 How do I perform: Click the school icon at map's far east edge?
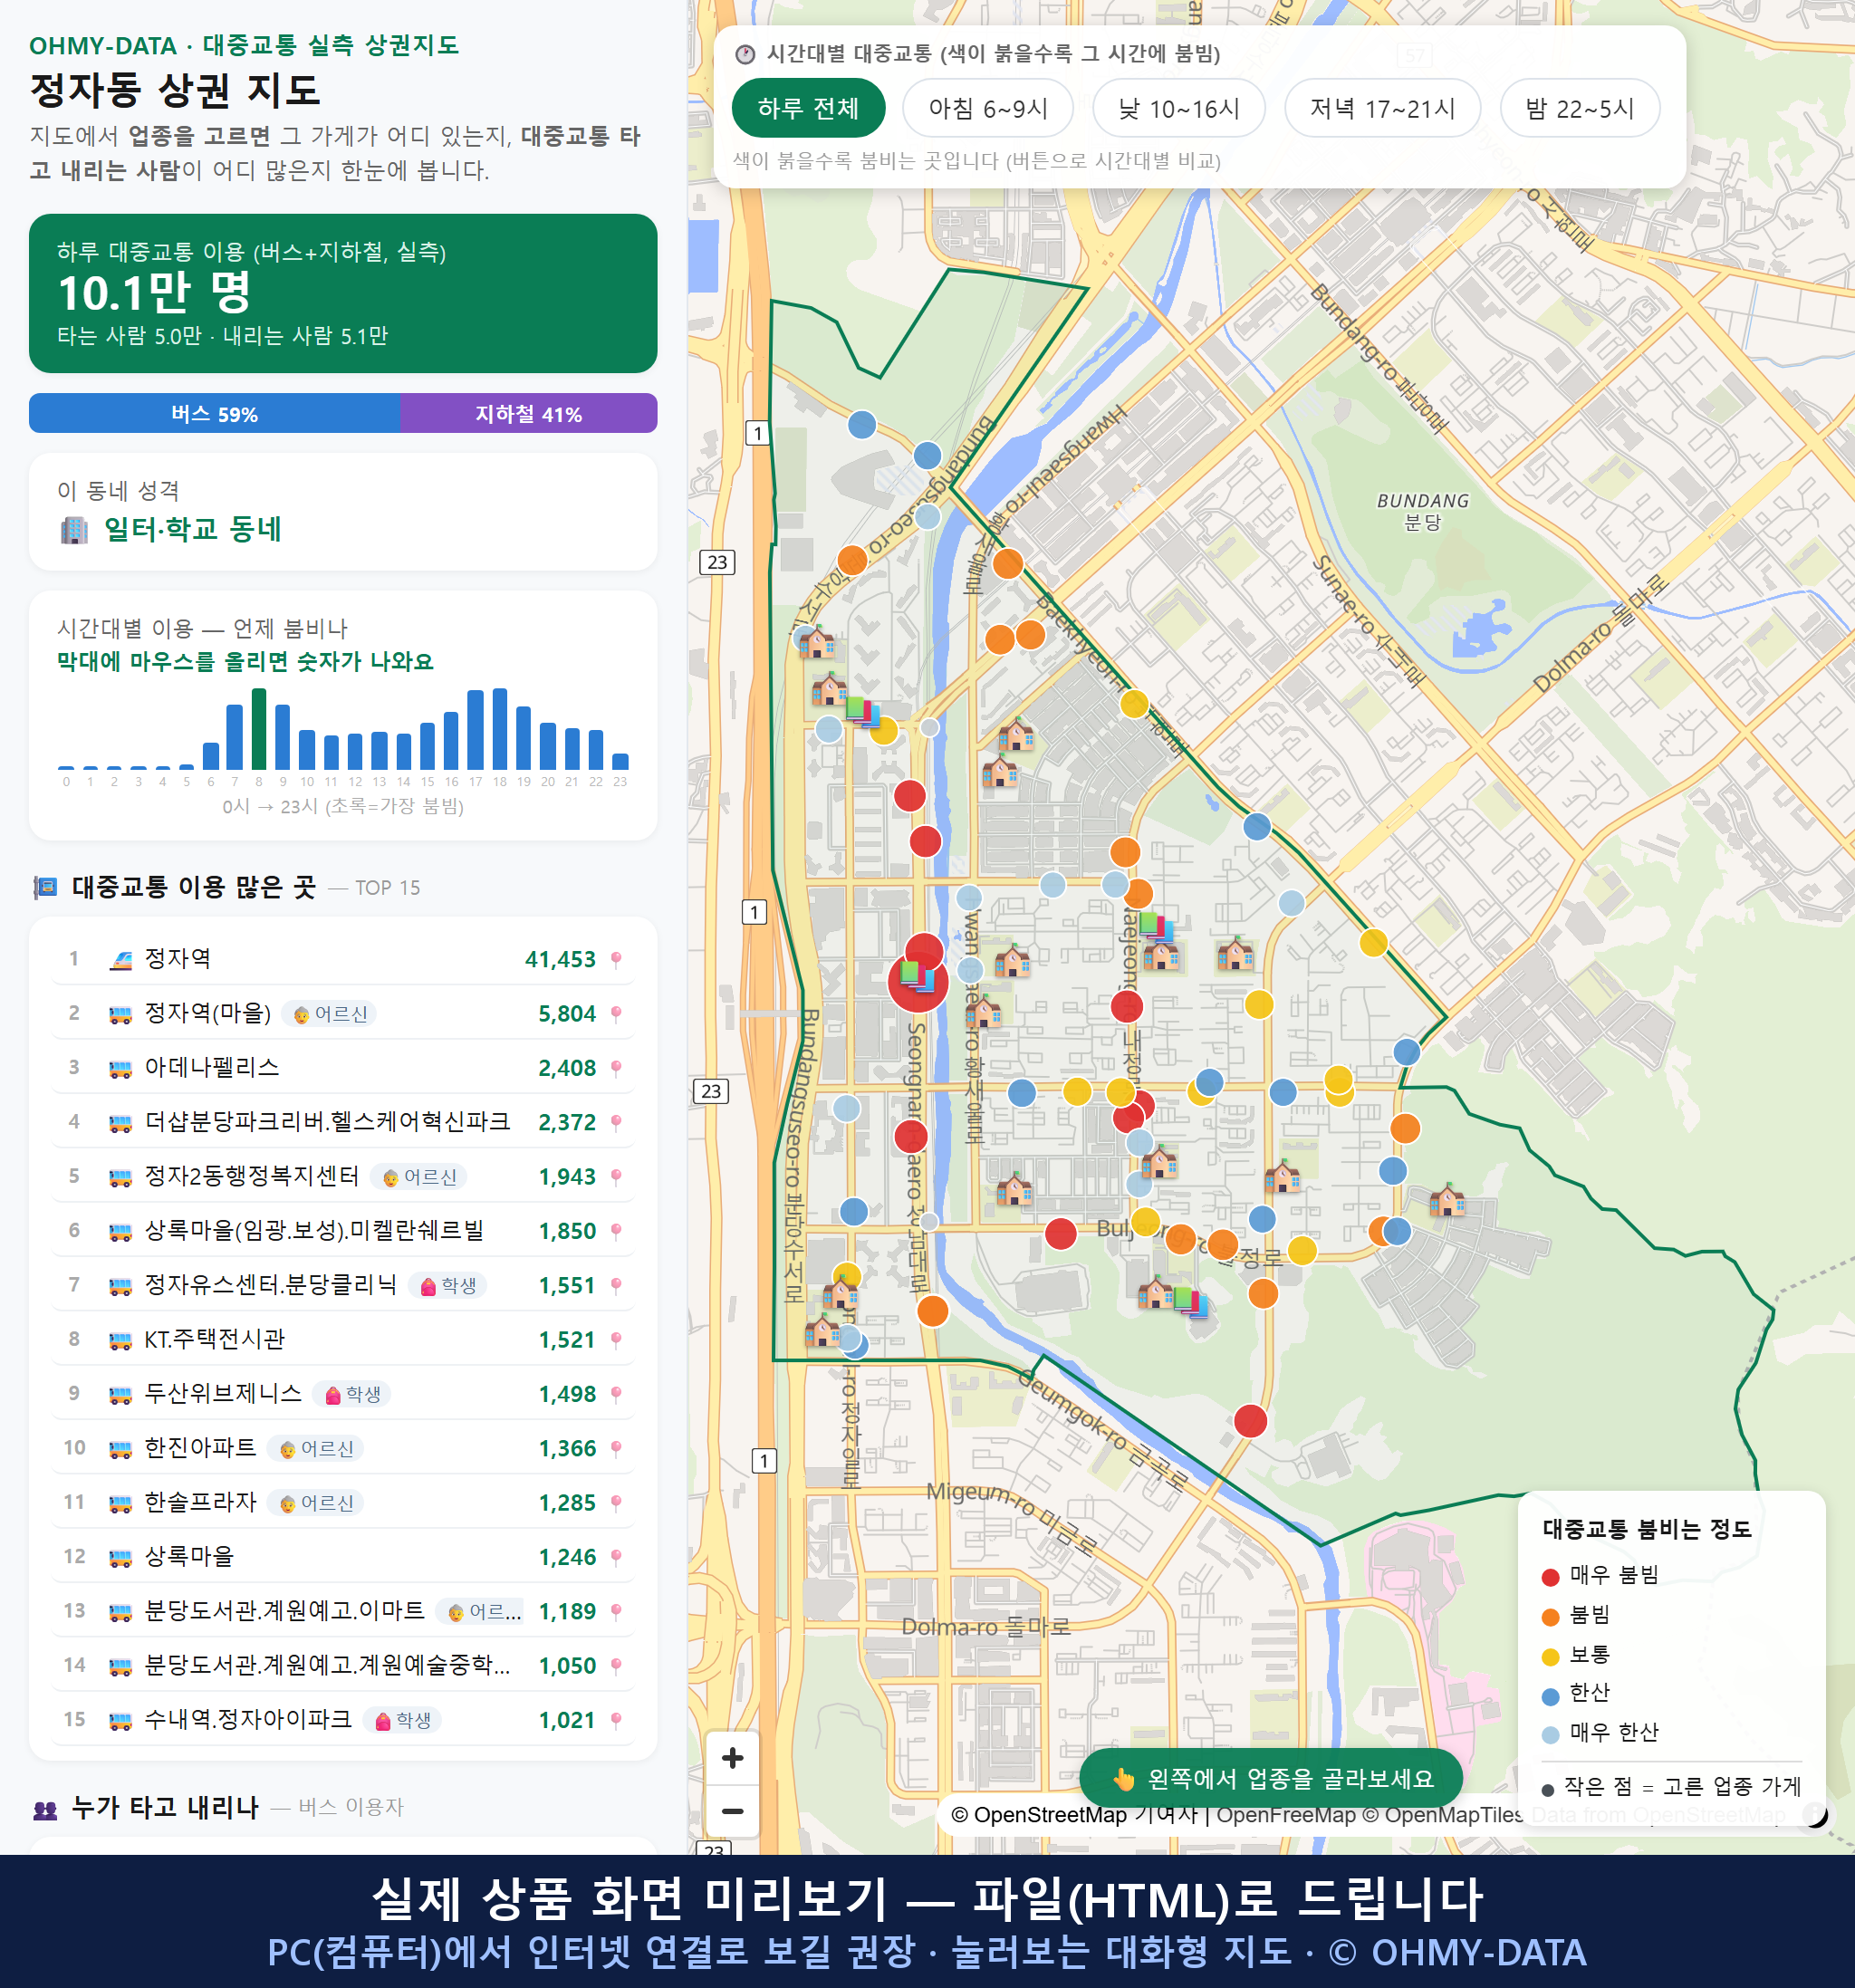pos(1447,1198)
